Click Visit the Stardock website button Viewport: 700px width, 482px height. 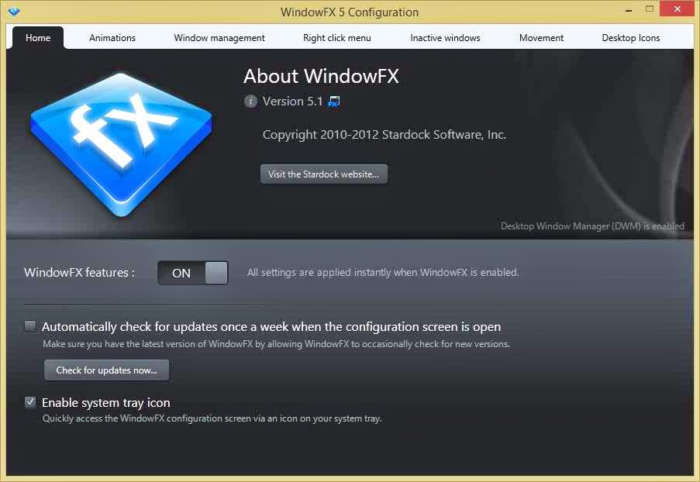(324, 174)
